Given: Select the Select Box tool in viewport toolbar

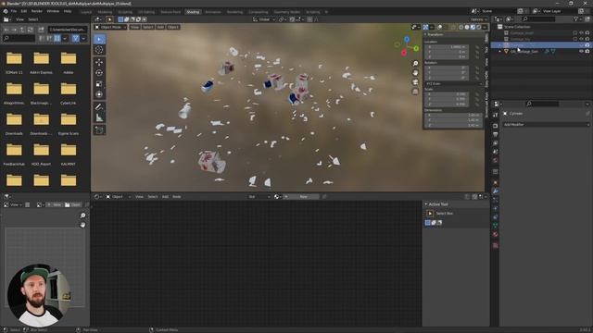Looking at the screenshot, I should tap(99, 39).
